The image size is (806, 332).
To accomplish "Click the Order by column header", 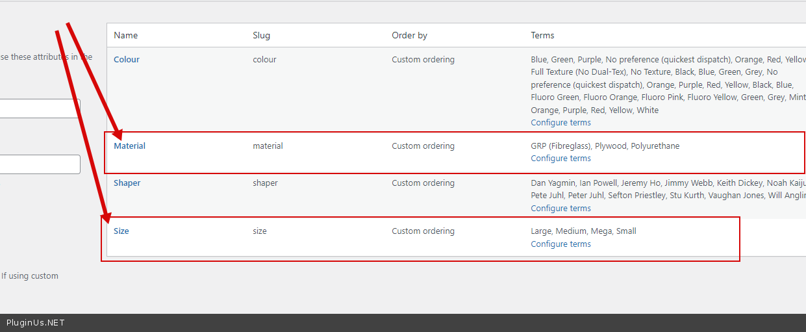I will 409,36.
